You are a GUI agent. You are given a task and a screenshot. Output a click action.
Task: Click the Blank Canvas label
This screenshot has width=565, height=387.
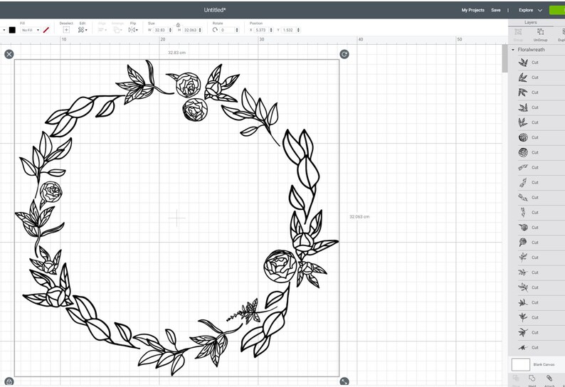[x=544, y=365]
